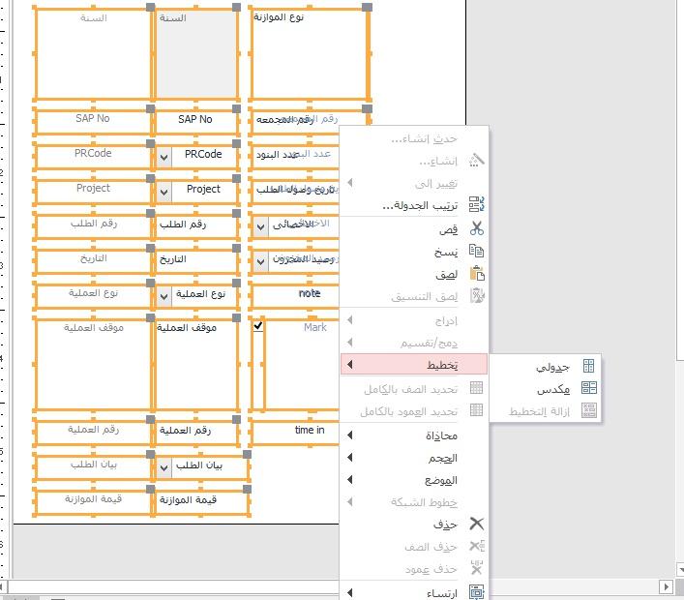Open the Project combo box dropdown arrow
The height and width of the screenshot is (600, 684).
(x=164, y=192)
